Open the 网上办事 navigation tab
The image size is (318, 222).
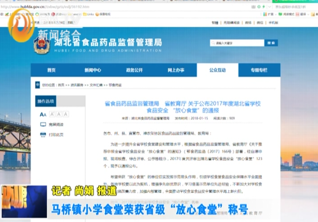[x=176, y=70]
